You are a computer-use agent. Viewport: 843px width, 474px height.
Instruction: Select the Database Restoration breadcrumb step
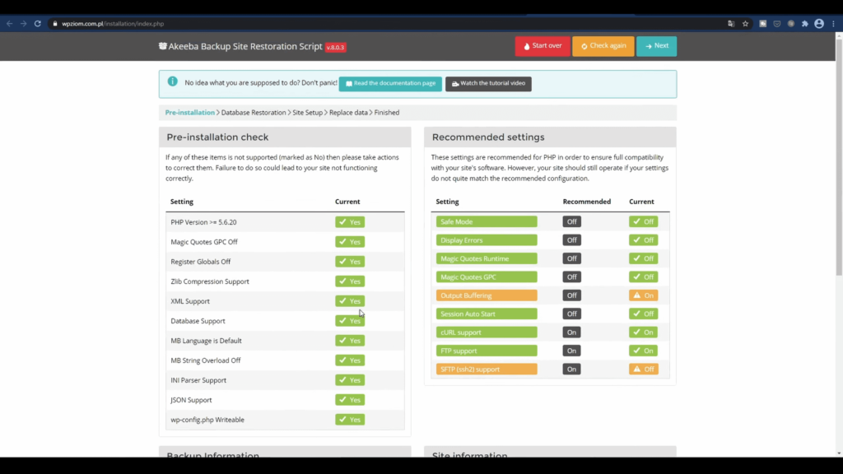[254, 113]
